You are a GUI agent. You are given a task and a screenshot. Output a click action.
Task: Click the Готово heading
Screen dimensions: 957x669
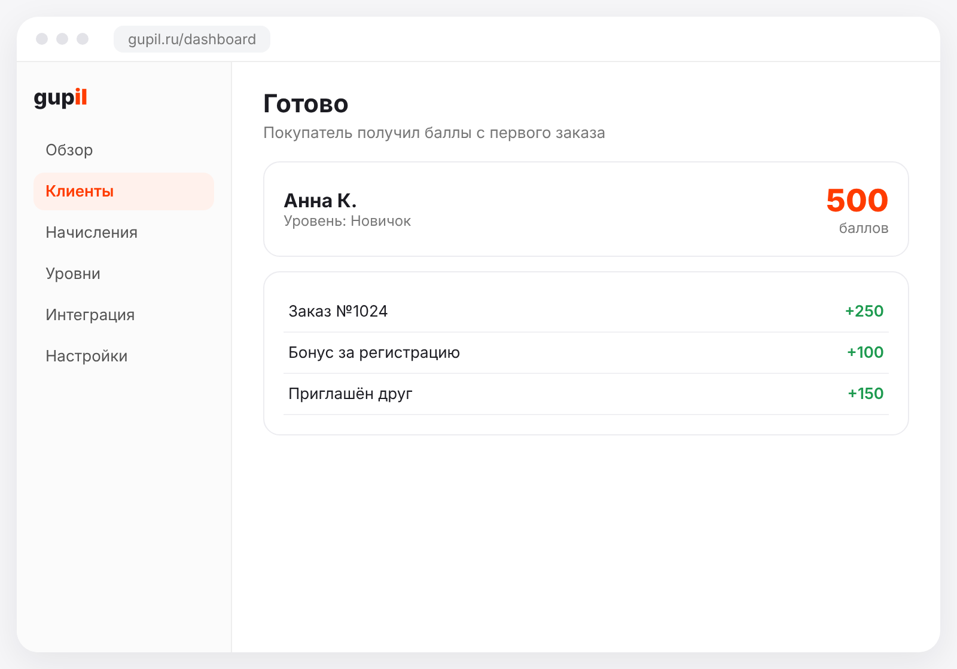tap(306, 104)
